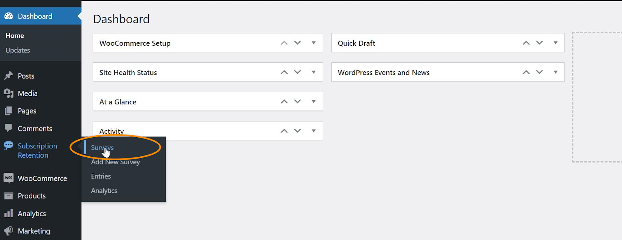Go to the Media section
This screenshot has height=240, width=622.
click(28, 93)
